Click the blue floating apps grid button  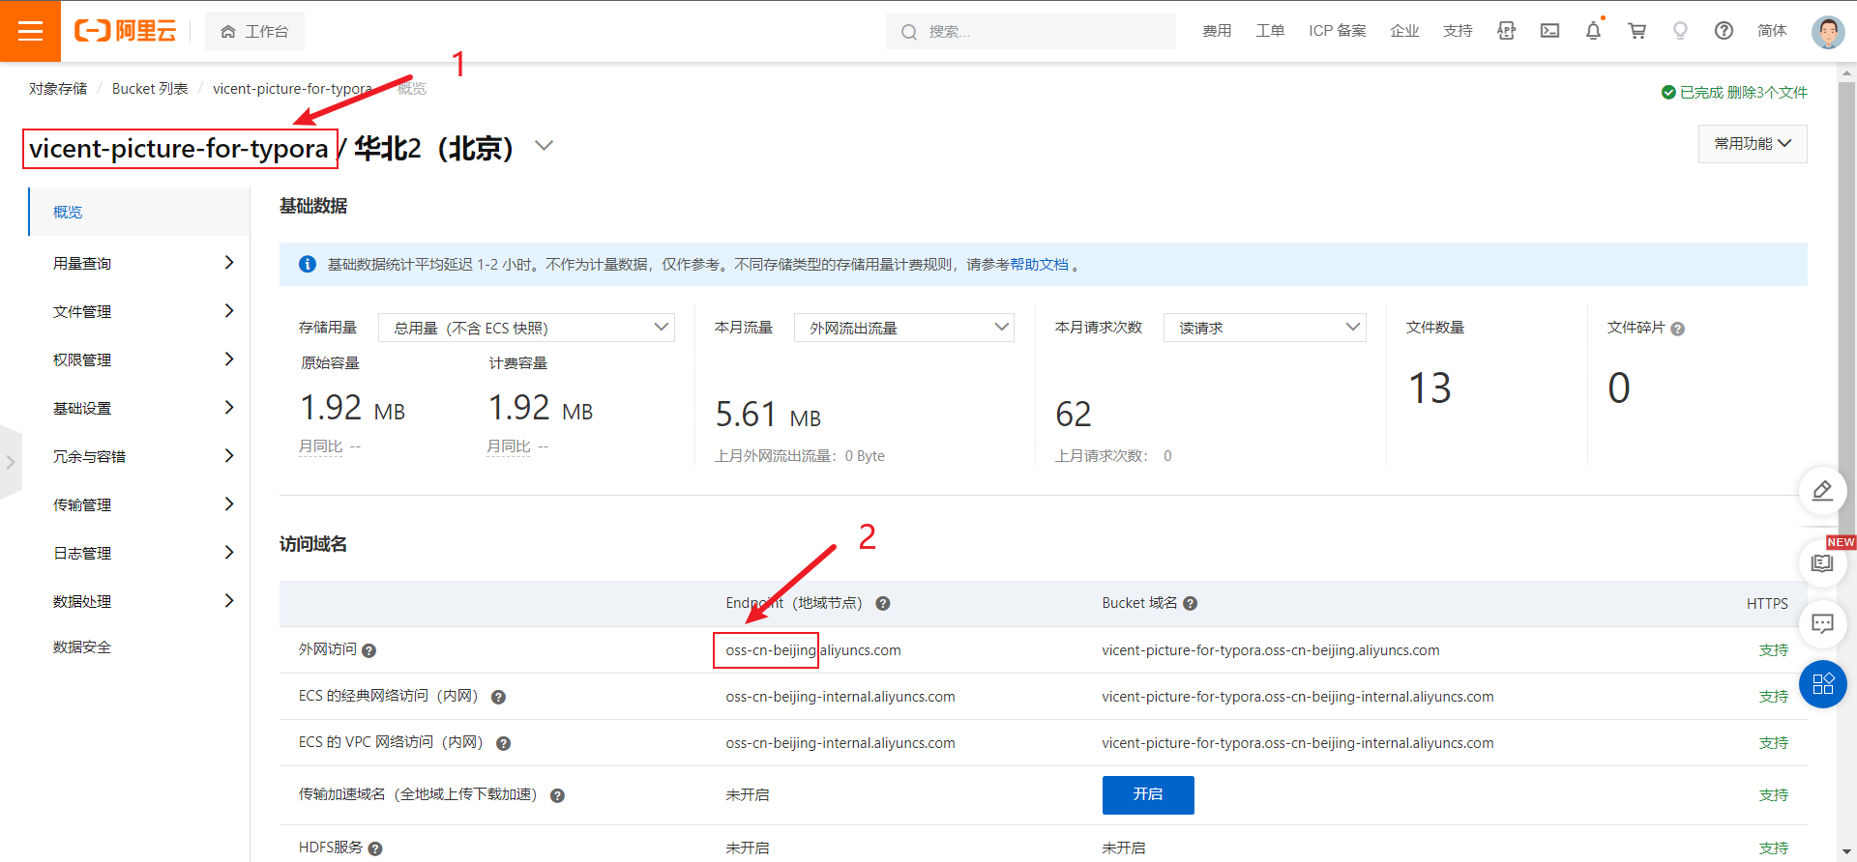(x=1822, y=684)
